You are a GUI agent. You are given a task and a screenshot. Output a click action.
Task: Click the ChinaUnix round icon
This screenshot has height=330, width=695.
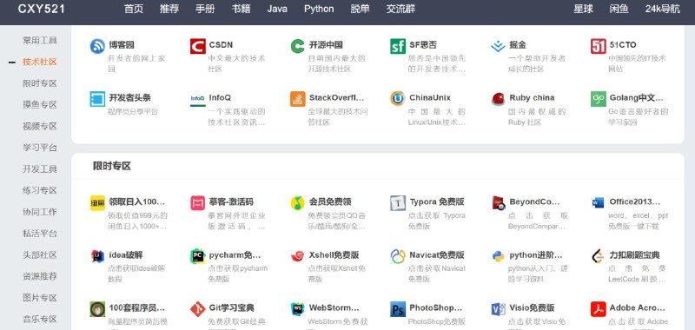click(x=398, y=99)
